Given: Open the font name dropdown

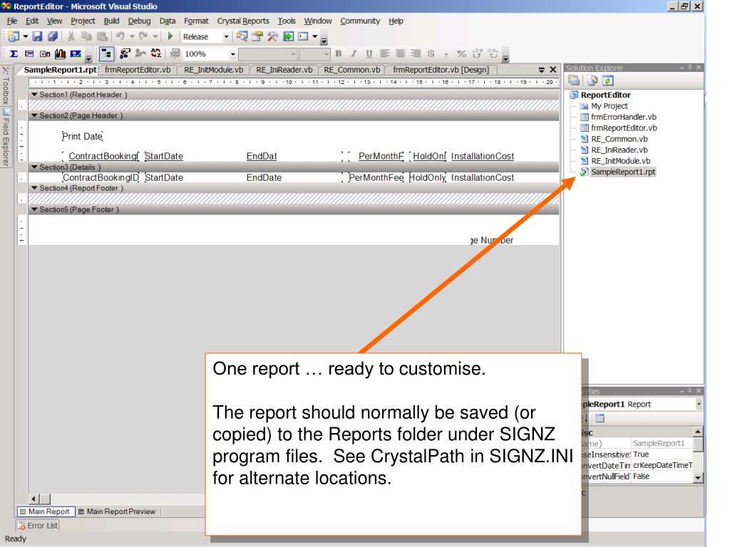Looking at the screenshot, I should point(293,54).
